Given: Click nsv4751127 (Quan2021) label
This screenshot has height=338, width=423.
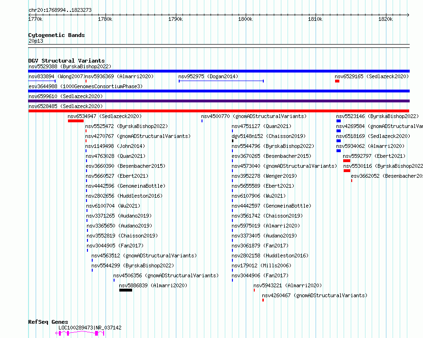Looking at the screenshot, I should [x=262, y=126].
